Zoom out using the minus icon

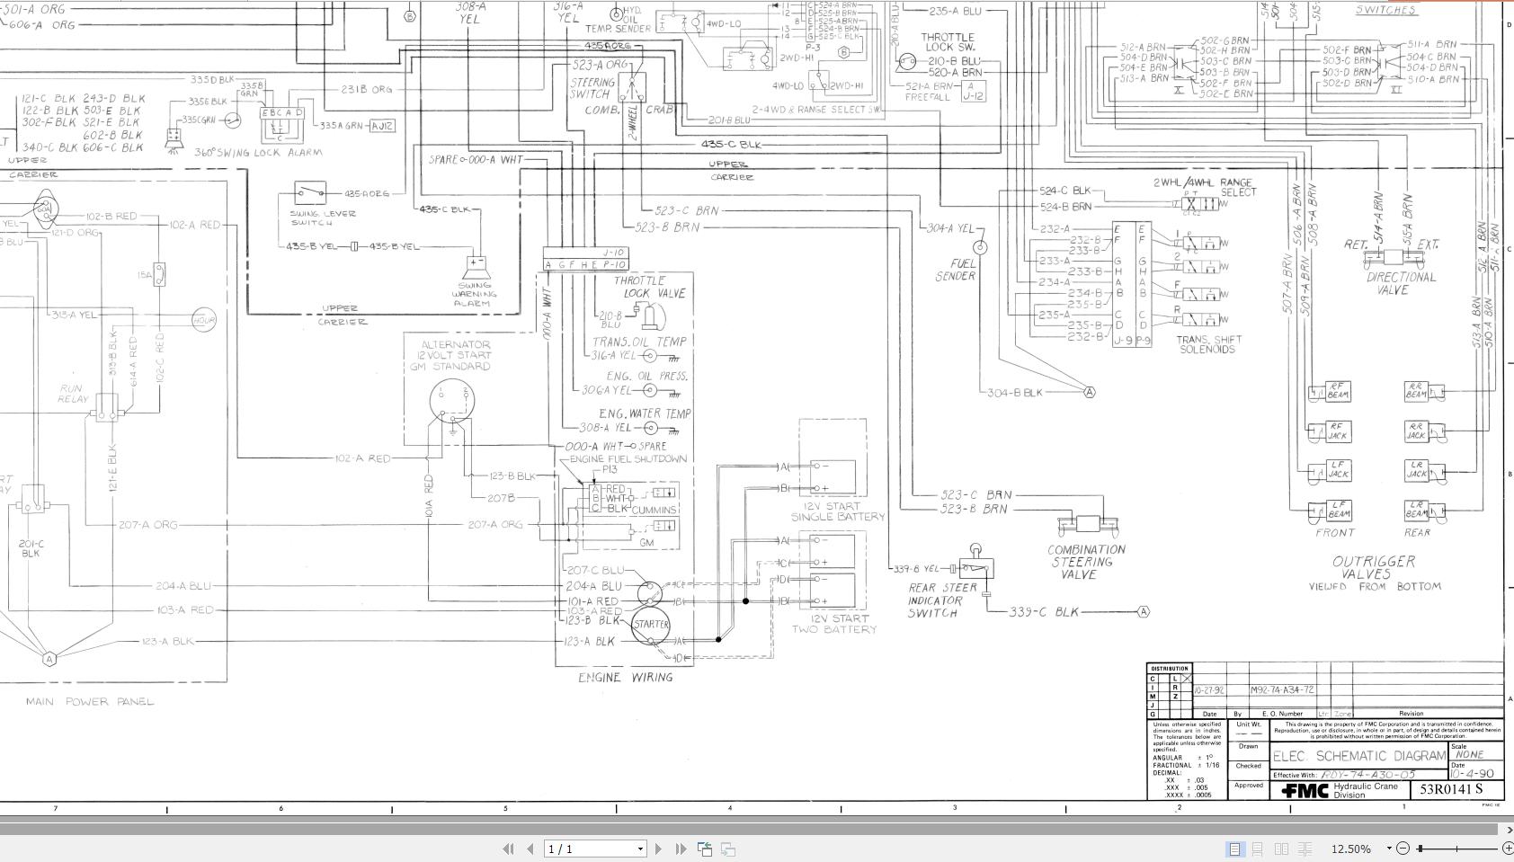1403,849
